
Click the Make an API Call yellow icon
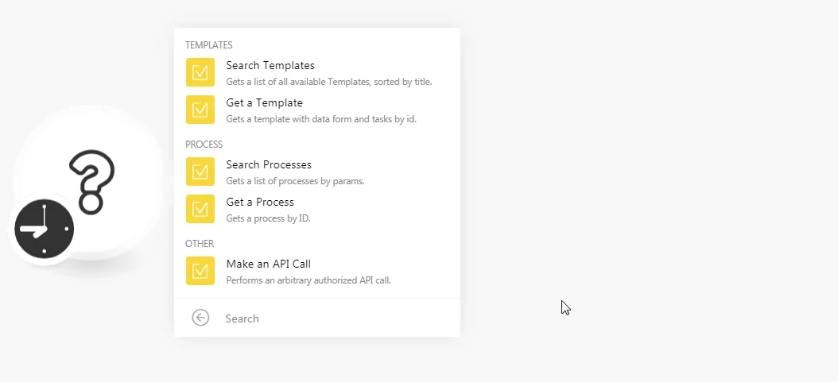[x=200, y=271]
